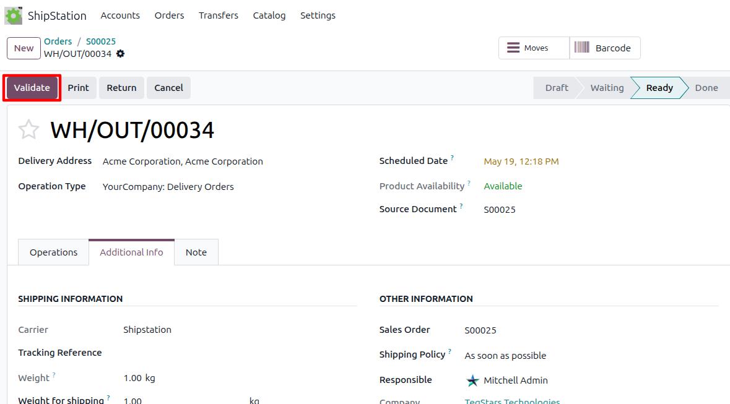
Task: Click the Product Availability help question mark
Action: click(469, 183)
